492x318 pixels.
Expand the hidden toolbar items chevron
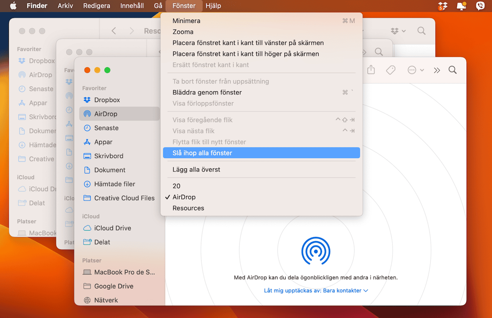pyautogui.click(x=437, y=70)
